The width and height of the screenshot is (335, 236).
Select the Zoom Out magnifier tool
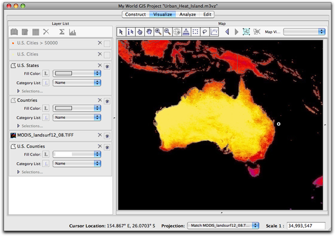[x=167, y=32]
